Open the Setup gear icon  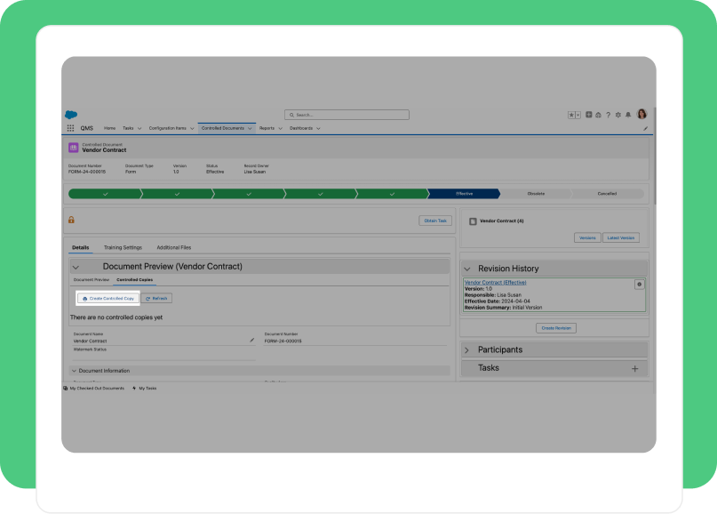click(x=618, y=115)
